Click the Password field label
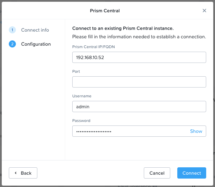Image resolution: width=215 pixels, height=187 pixels. 81,121
